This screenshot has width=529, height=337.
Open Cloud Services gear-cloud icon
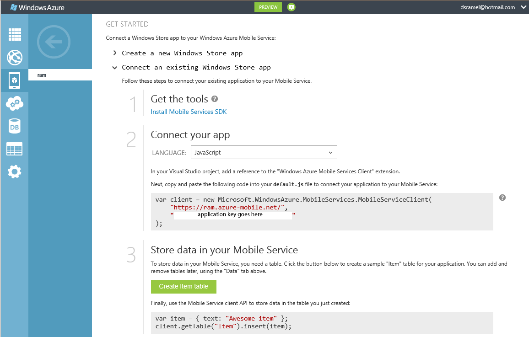(15, 103)
